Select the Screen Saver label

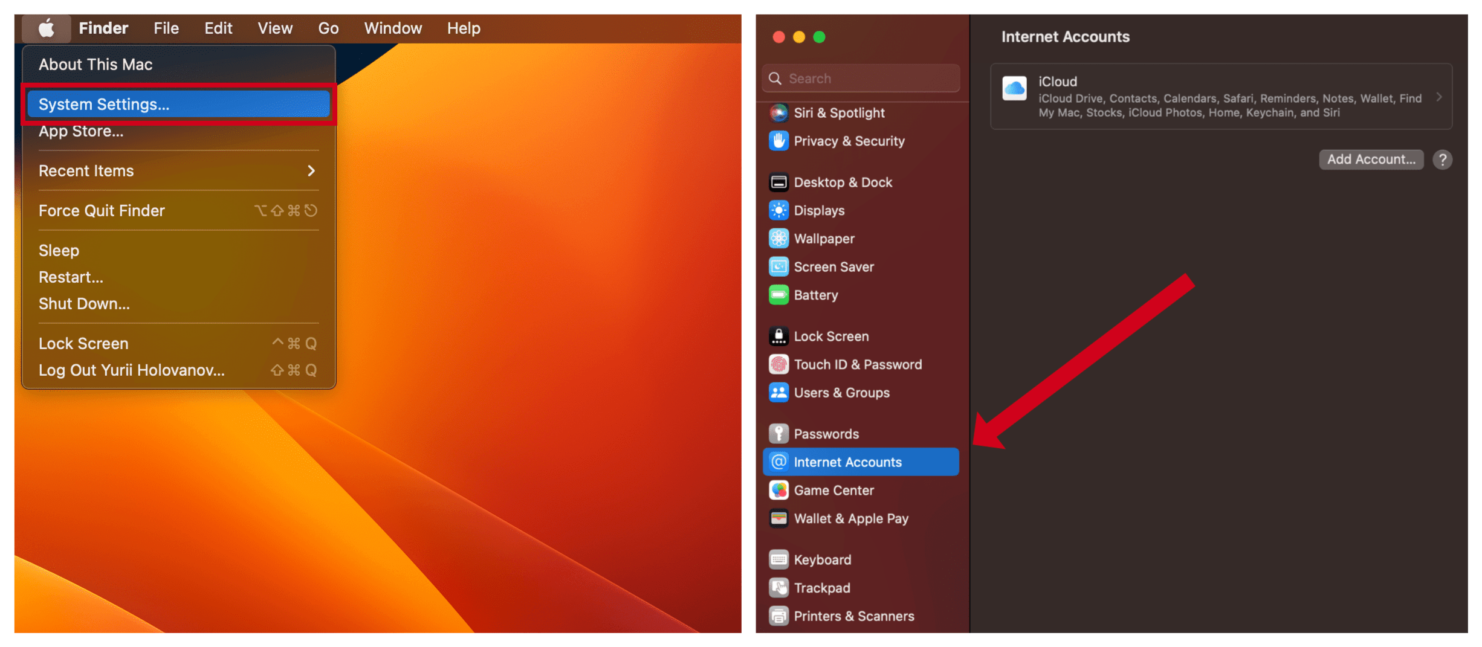(x=833, y=266)
